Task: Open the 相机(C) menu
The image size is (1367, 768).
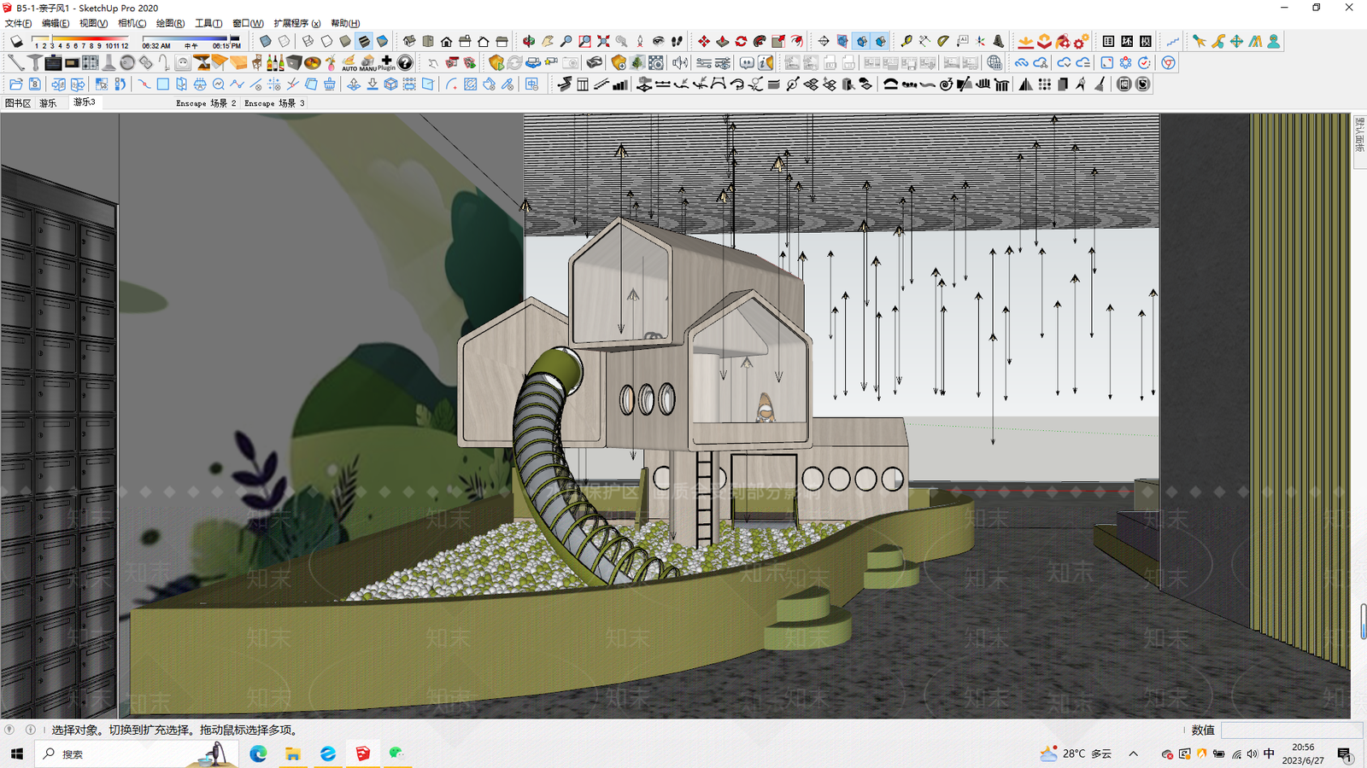Action: click(132, 23)
